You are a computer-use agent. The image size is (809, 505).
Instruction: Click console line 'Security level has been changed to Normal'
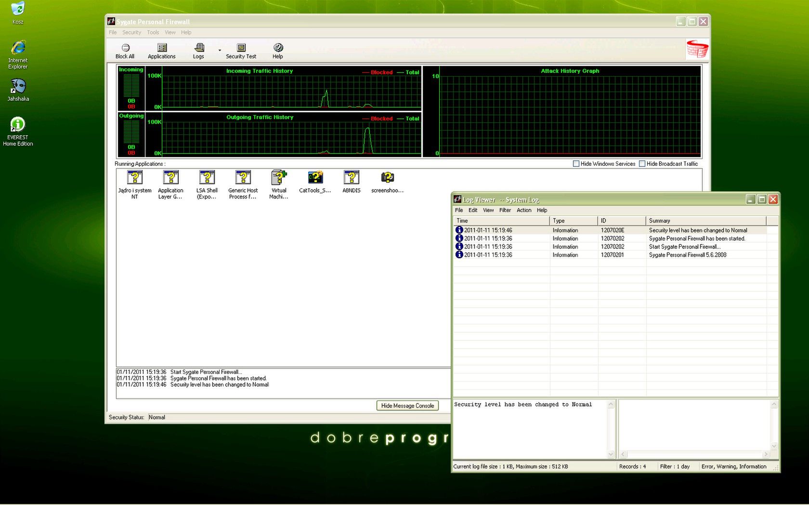click(x=193, y=385)
